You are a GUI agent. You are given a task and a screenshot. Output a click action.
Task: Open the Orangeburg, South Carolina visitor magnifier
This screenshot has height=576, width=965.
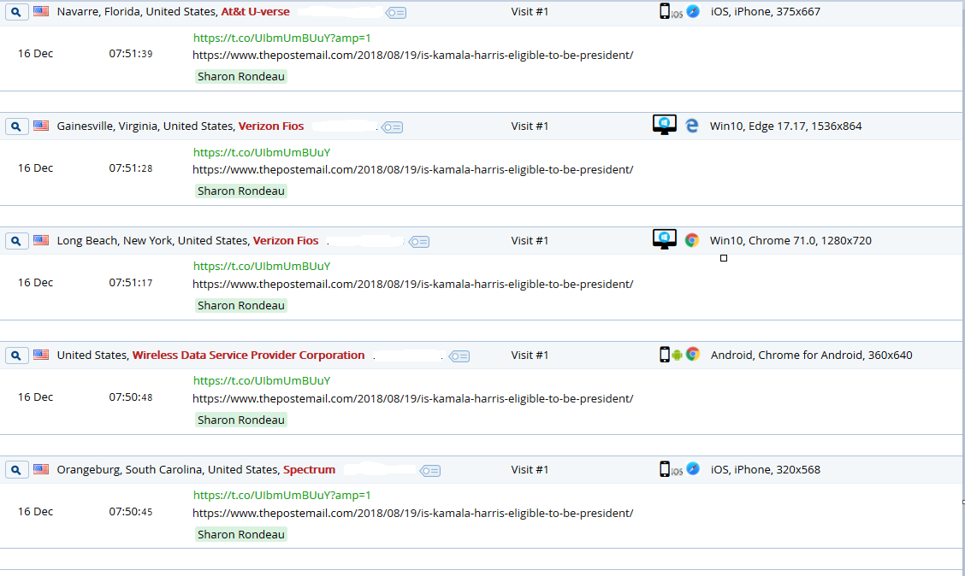tap(17, 470)
